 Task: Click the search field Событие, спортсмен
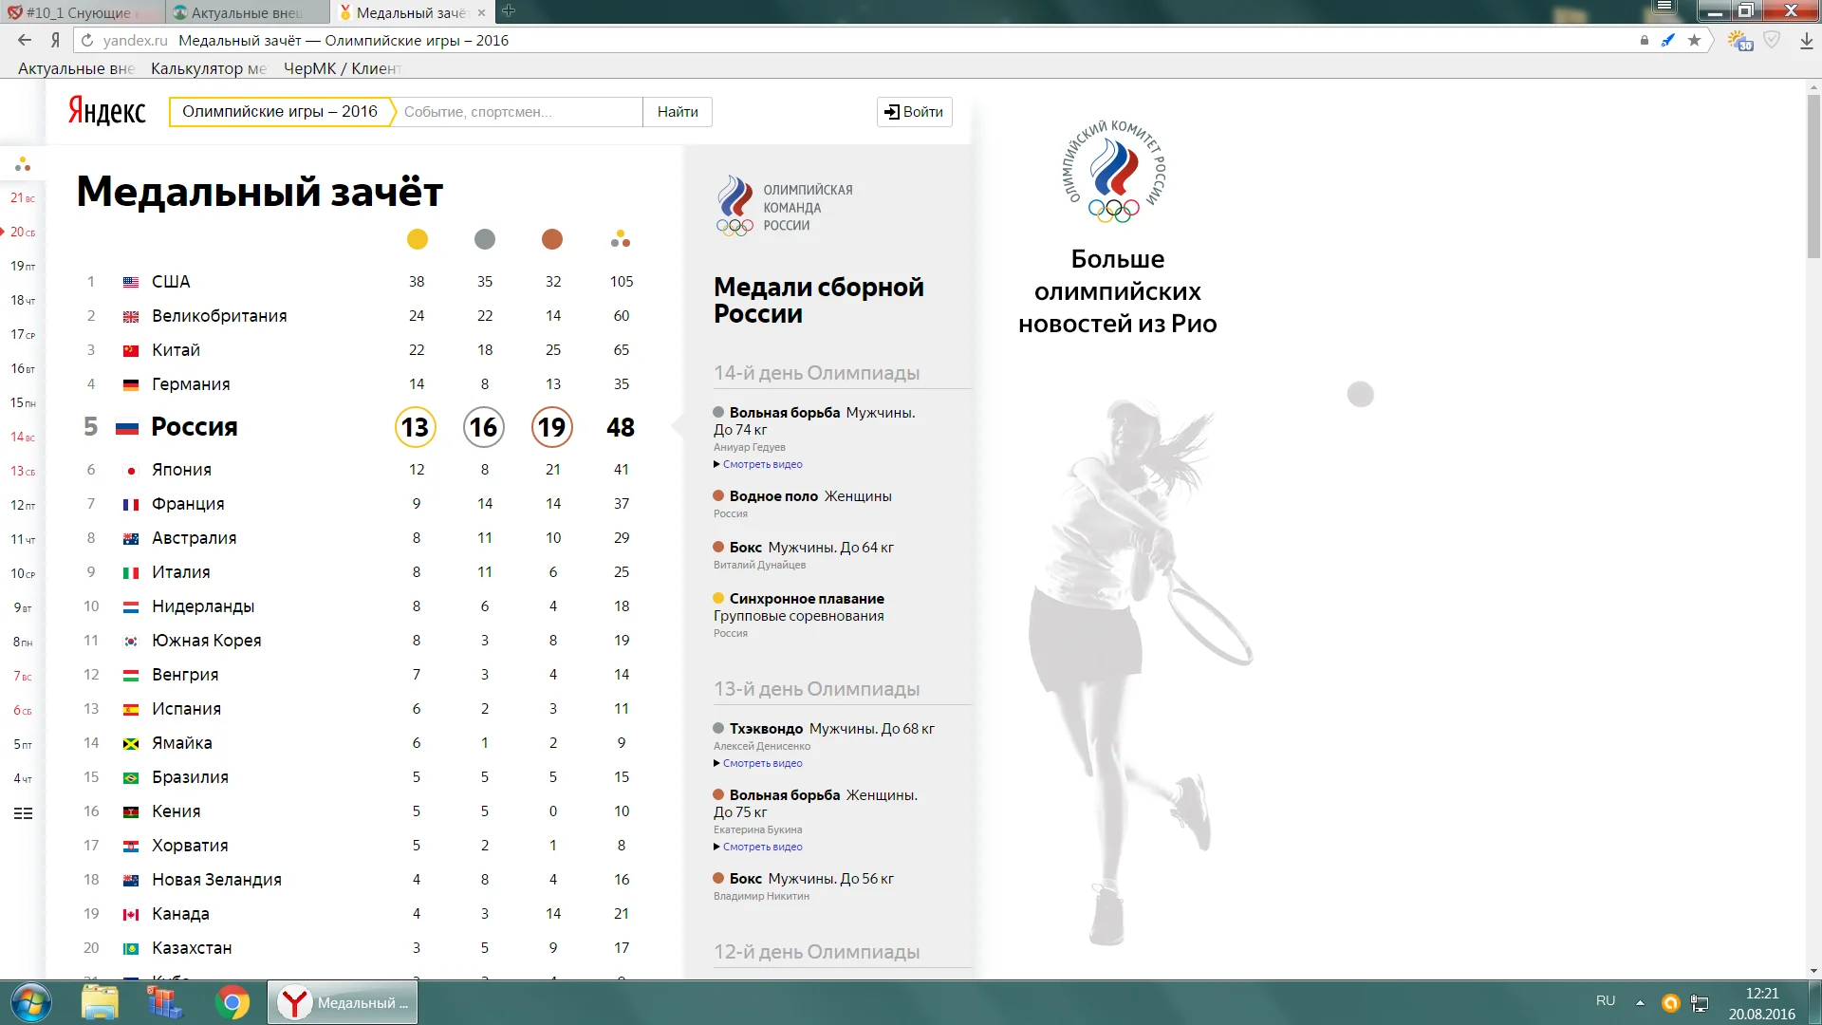pos(518,112)
